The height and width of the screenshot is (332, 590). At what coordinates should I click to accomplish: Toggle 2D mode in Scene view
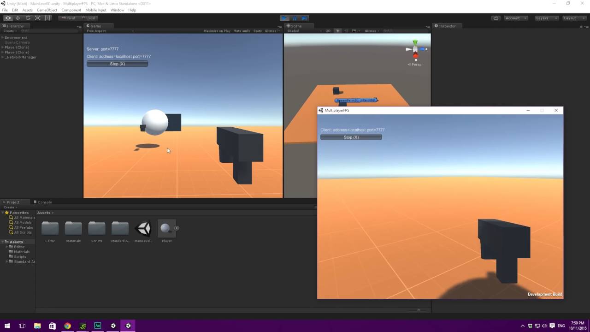click(329, 31)
